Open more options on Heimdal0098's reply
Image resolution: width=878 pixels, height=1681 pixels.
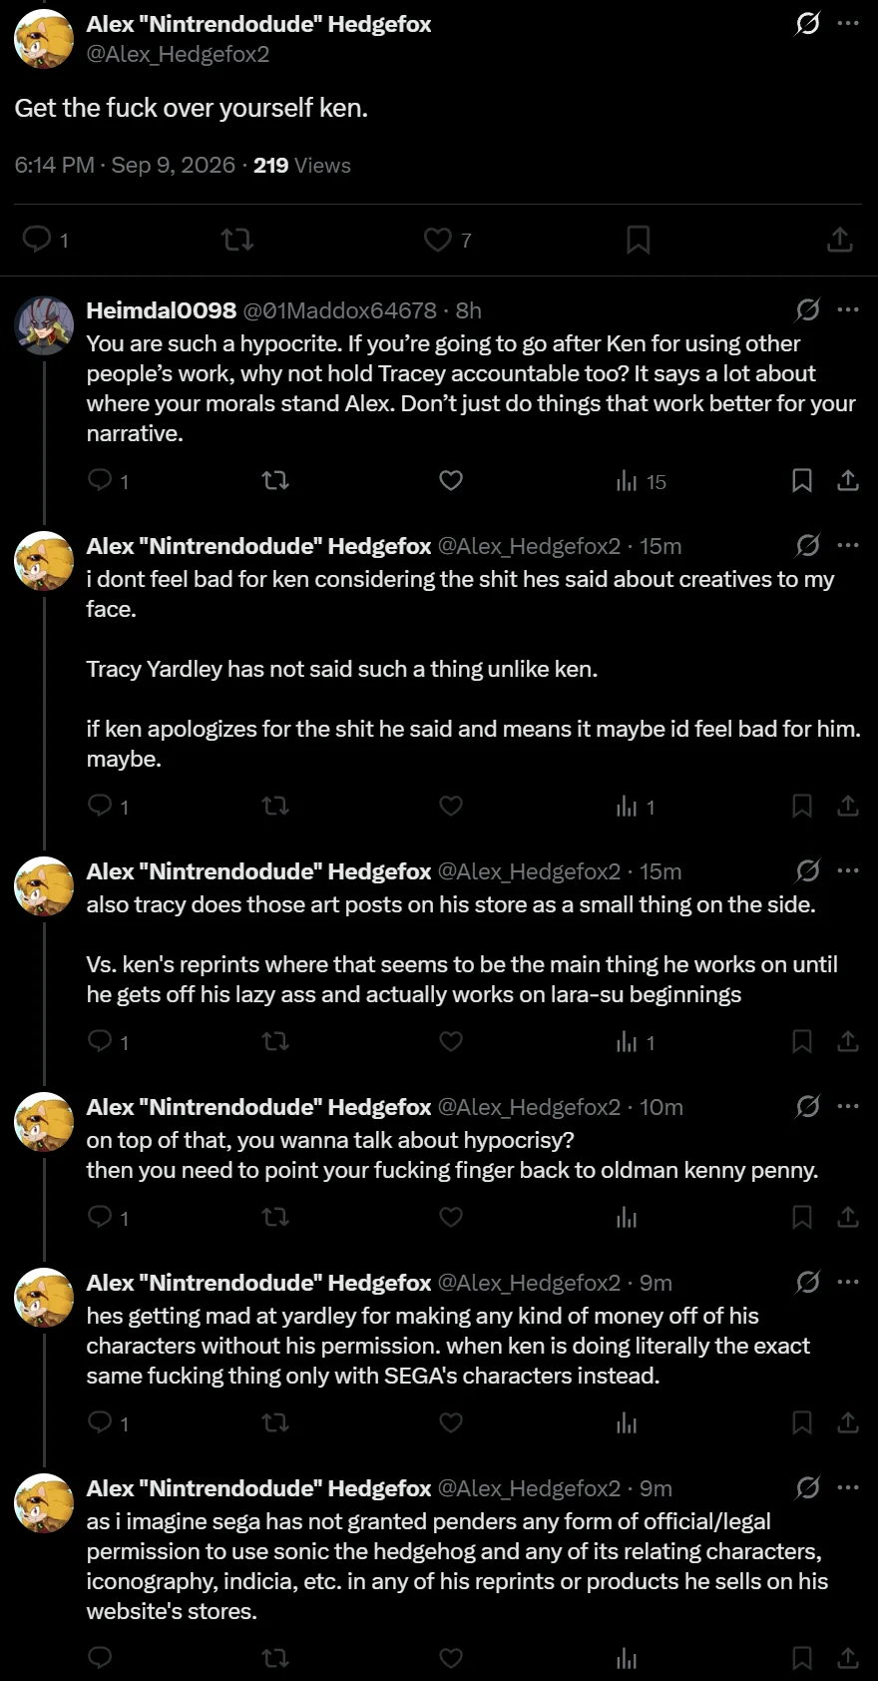[848, 309]
